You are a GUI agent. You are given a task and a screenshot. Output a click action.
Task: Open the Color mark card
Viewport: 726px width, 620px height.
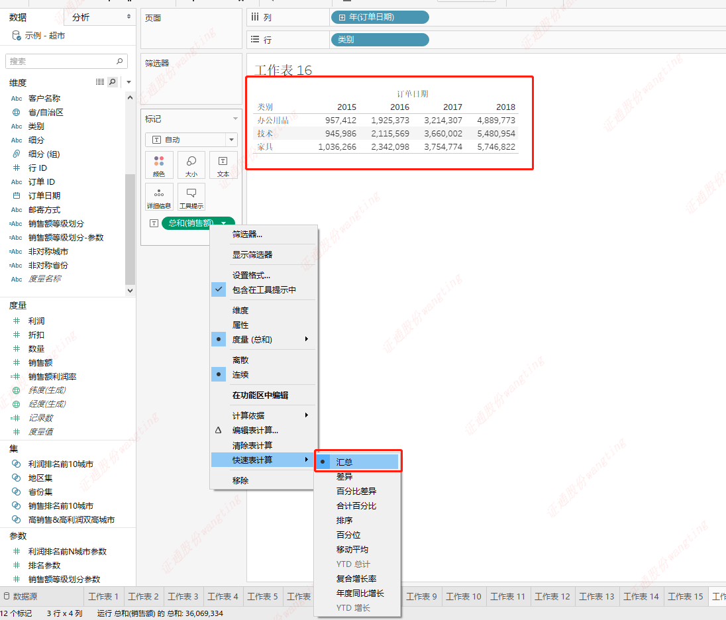tap(159, 166)
